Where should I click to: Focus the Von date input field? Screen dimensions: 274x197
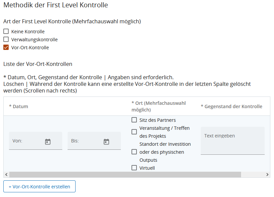coord(27,141)
